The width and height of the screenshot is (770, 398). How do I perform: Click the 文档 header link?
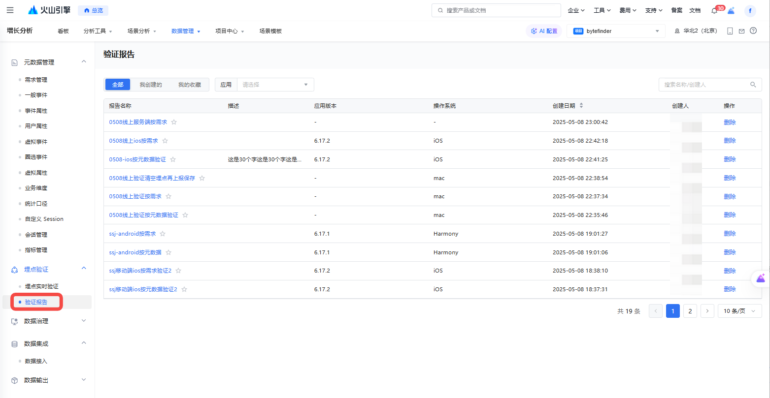pos(695,10)
